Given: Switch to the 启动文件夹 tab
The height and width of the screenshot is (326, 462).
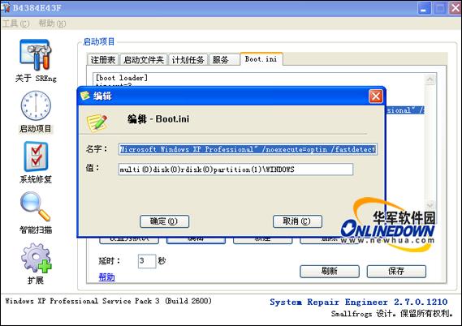Looking at the screenshot, I should 144,60.
